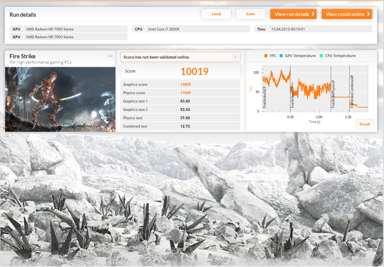This screenshot has height=267, width=384.
Task: Click the FireStrikeCombinedP marker on chart
Action: (x=352, y=91)
